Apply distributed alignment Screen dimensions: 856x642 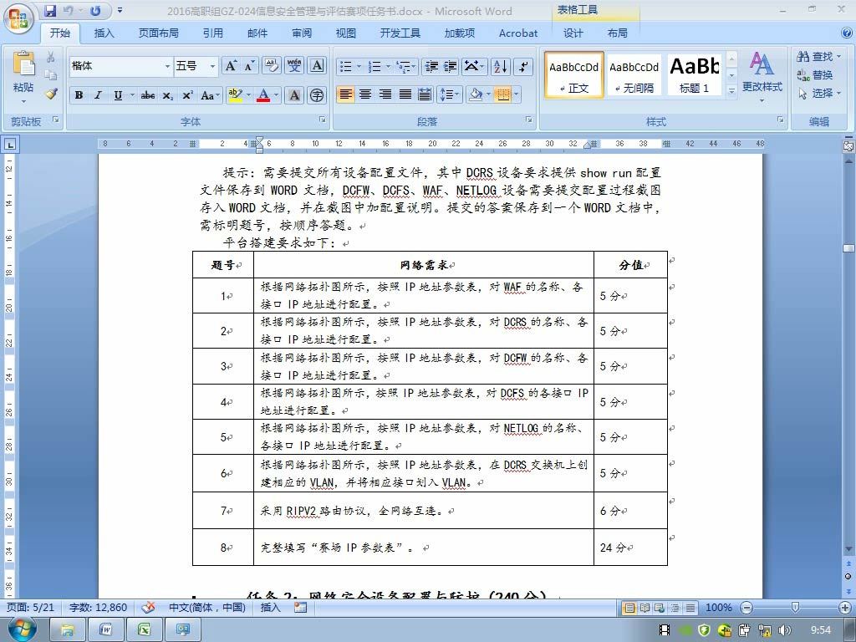[425, 95]
